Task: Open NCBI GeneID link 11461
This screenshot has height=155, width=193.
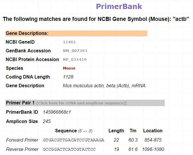Action: [69, 42]
